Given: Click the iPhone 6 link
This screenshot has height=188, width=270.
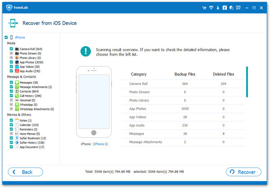Looking at the screenshot, I should coord(100,144).
